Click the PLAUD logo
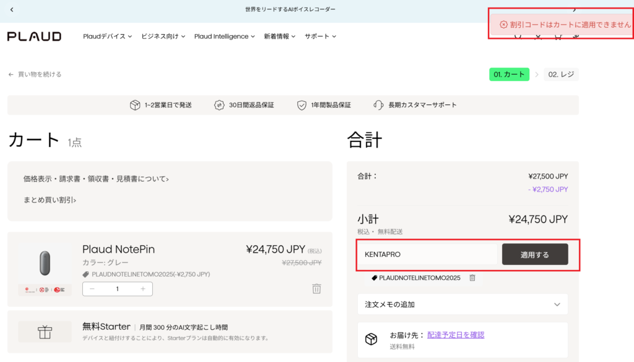 point(35,36)
